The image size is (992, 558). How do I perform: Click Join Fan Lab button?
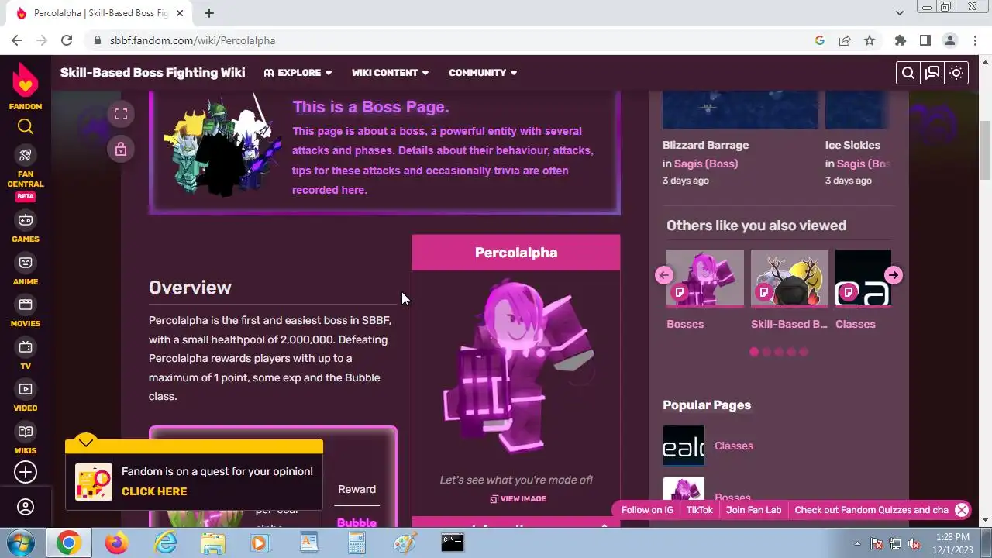click(753, 510)
